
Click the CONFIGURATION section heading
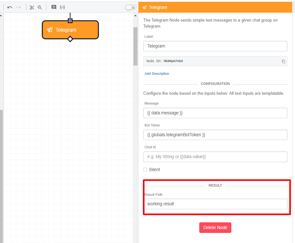[x=215, y=84]
